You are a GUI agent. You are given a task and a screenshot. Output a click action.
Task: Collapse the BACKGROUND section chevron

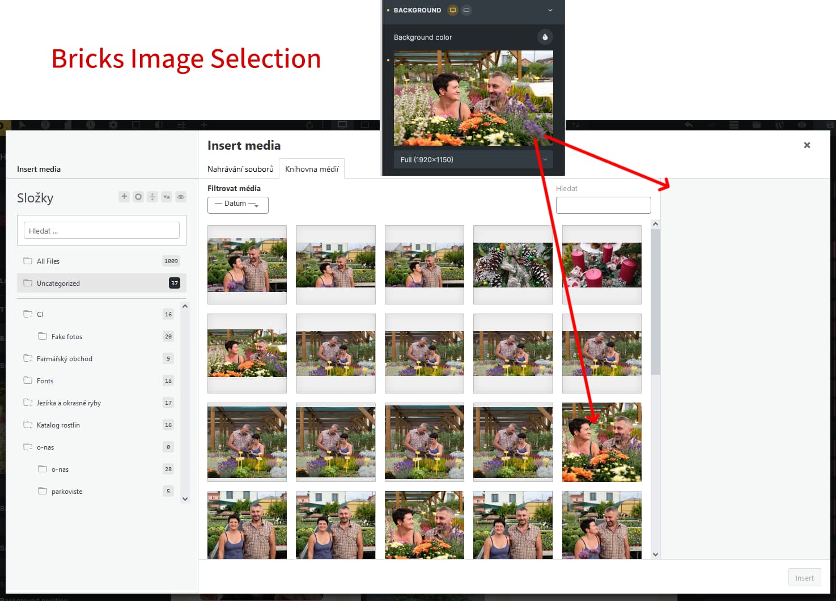(550, 10)
